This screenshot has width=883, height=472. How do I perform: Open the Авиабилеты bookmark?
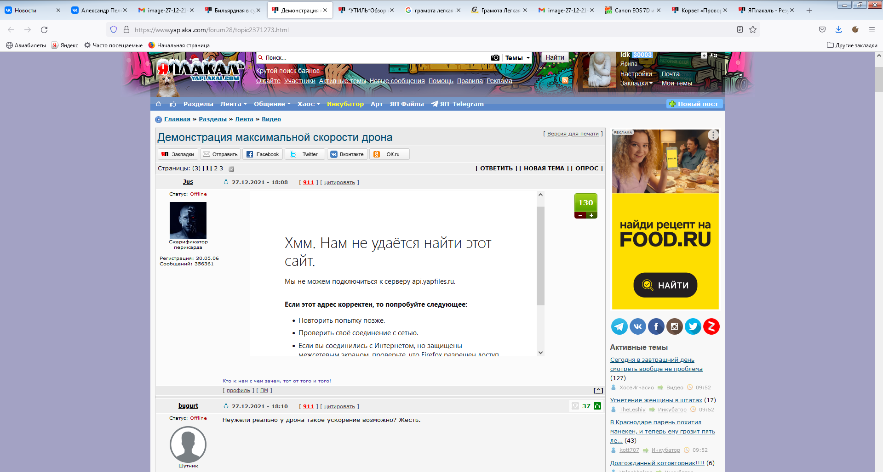26,45
